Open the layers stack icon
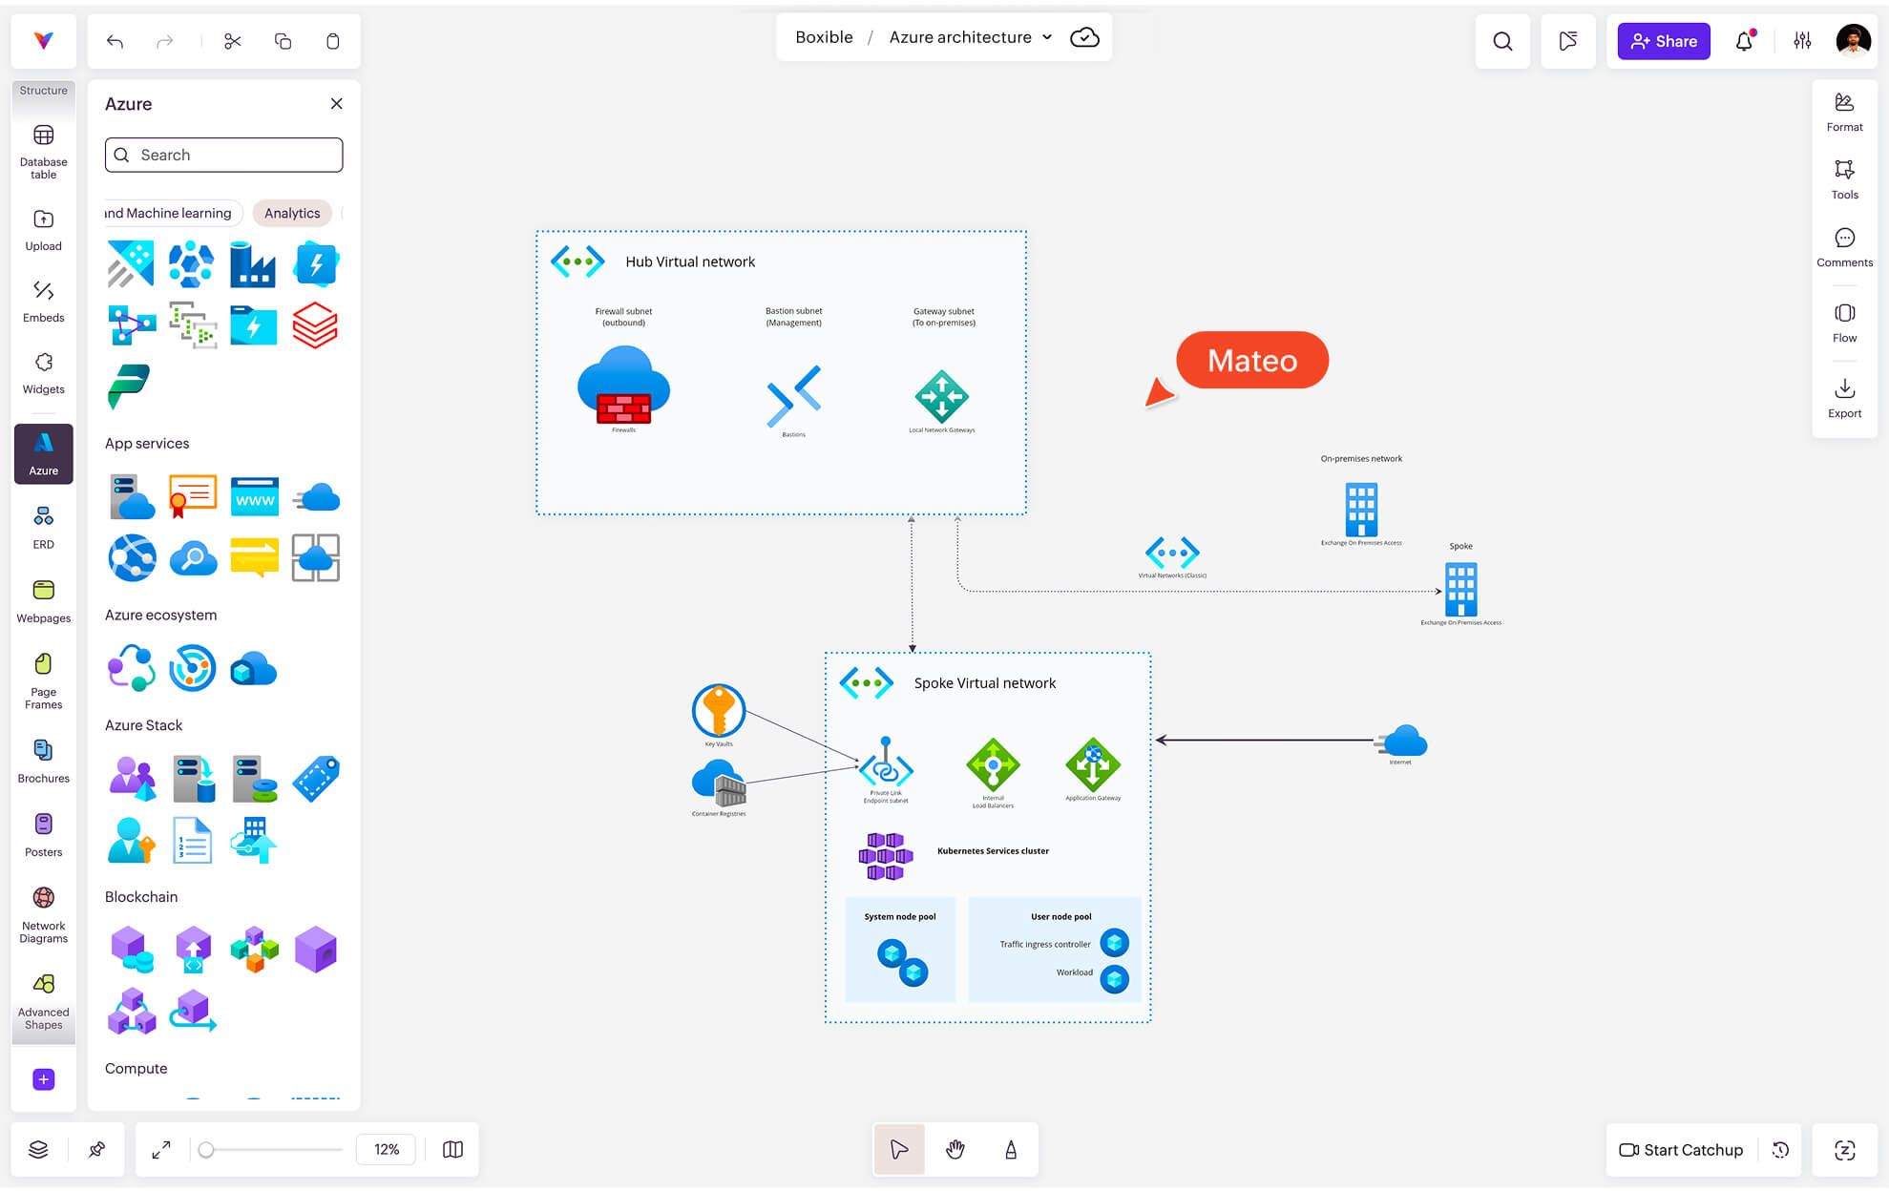1889x1191 pixels. pyautogui.click(x=38, y=1149)
